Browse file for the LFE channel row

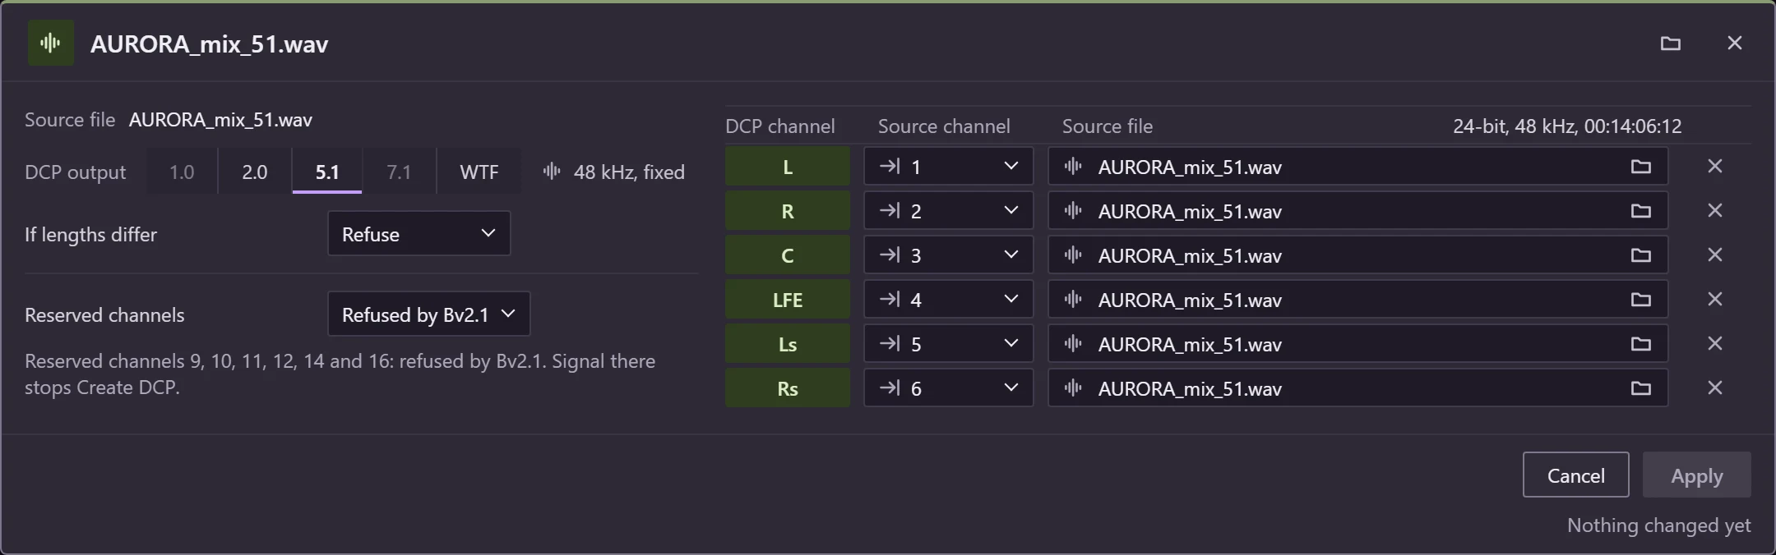pos(1640,300)
